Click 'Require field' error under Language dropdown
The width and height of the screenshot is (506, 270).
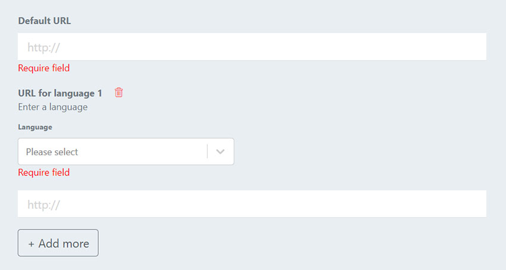click(x=44, y=172)
